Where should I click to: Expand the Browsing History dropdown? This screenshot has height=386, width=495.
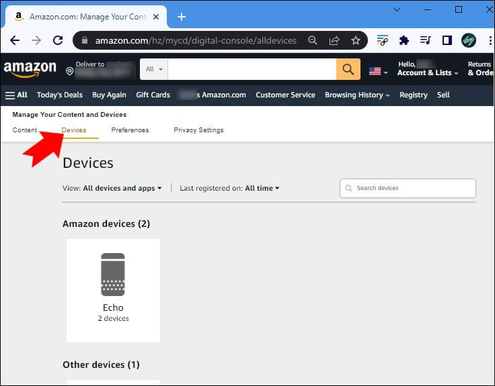point(357,95)
